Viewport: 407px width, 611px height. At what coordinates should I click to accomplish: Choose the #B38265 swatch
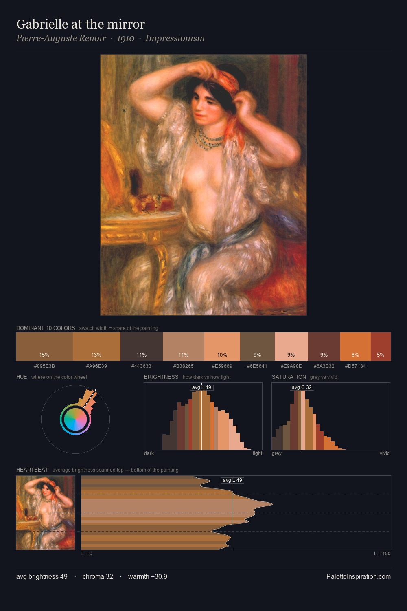point(184,347)
